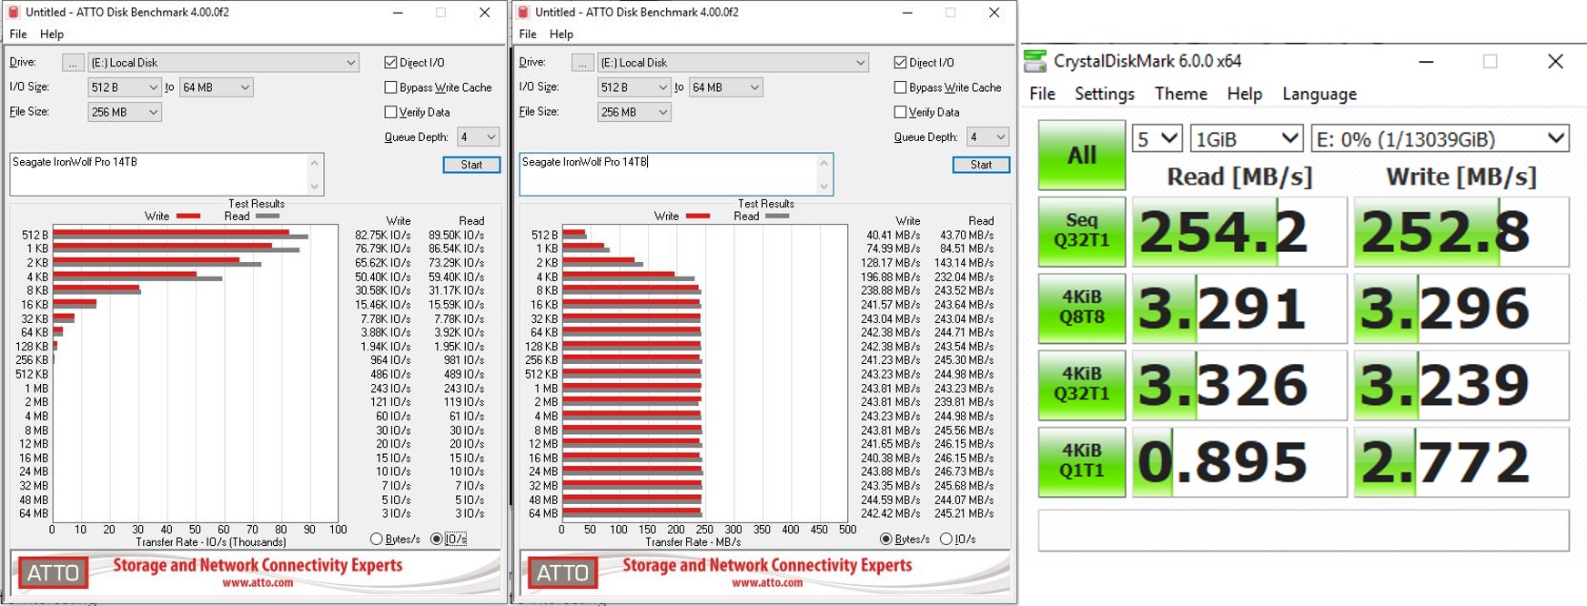Open the CrystalDiskMark Theme menu

[1181, 94]
